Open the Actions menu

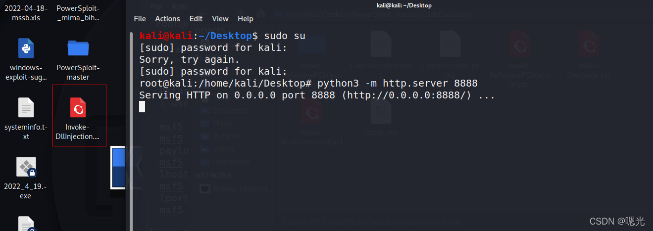pyautogui.click(x=167, y=19)
